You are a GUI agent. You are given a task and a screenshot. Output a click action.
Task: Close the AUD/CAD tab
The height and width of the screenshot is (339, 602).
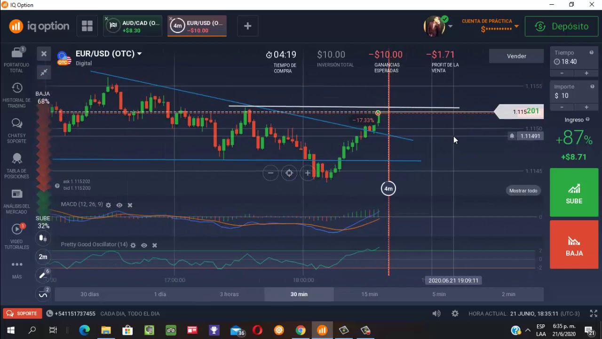107,19
